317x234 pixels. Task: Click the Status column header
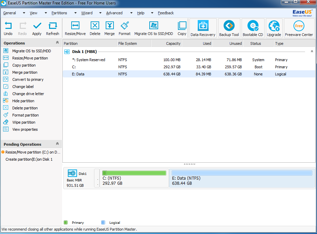(x=258, y=43)
